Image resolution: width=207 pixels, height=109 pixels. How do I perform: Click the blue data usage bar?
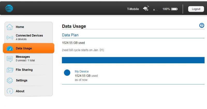133,60
